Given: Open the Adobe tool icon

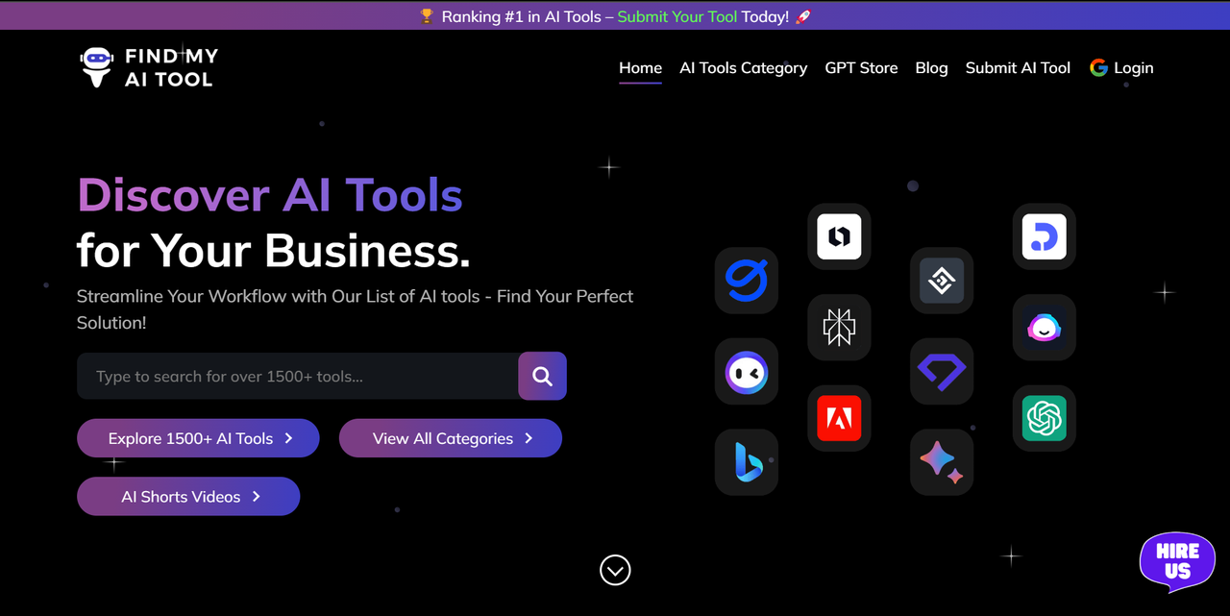Looking at the screenshot, I should (839, 418).
